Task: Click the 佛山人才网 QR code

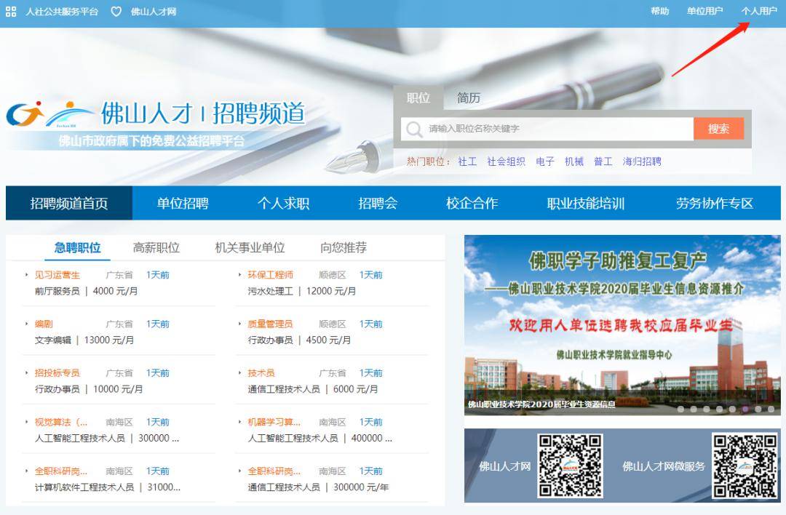Action: (570, 466)
